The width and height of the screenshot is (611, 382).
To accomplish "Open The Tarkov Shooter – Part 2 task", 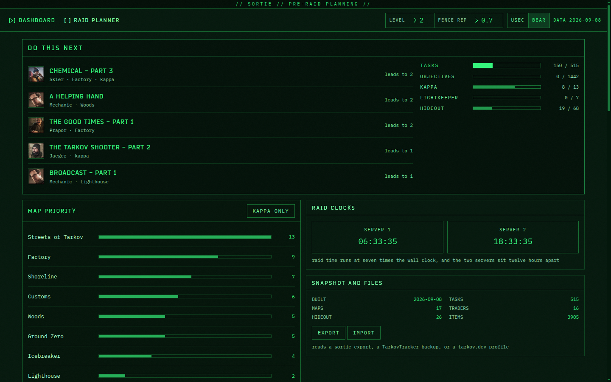I will coord(100,147).
